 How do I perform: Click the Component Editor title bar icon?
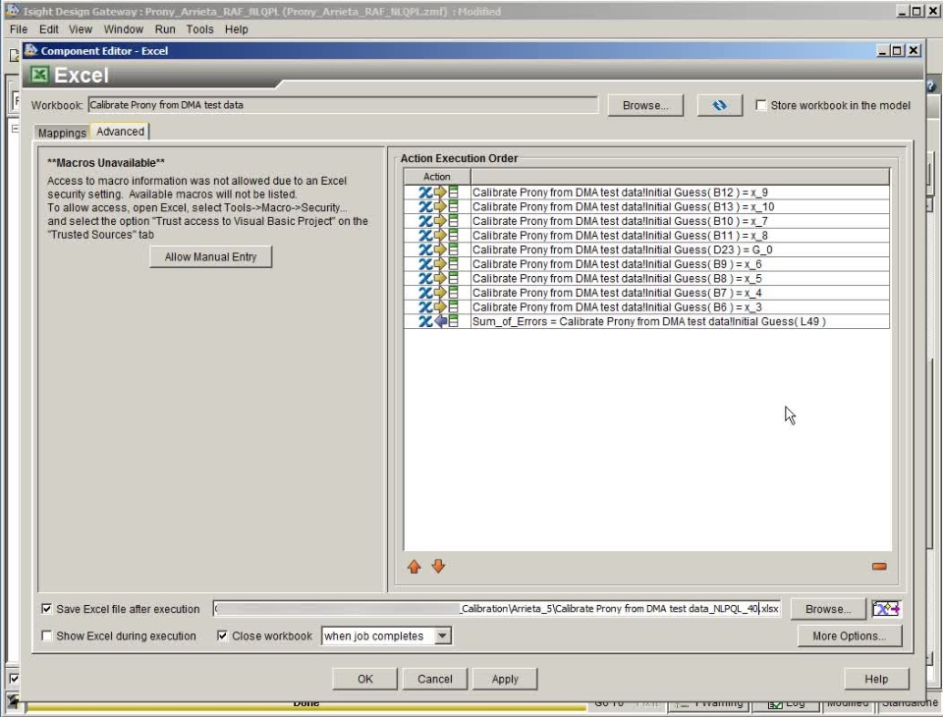pos(30,50)
